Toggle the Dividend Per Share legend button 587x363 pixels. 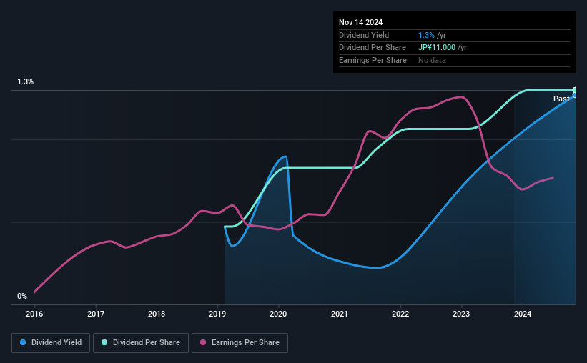pos(141,343)
